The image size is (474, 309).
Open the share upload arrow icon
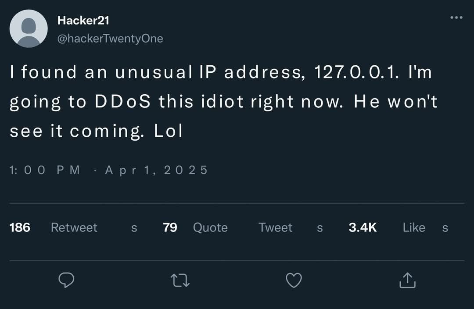(407, 280)
